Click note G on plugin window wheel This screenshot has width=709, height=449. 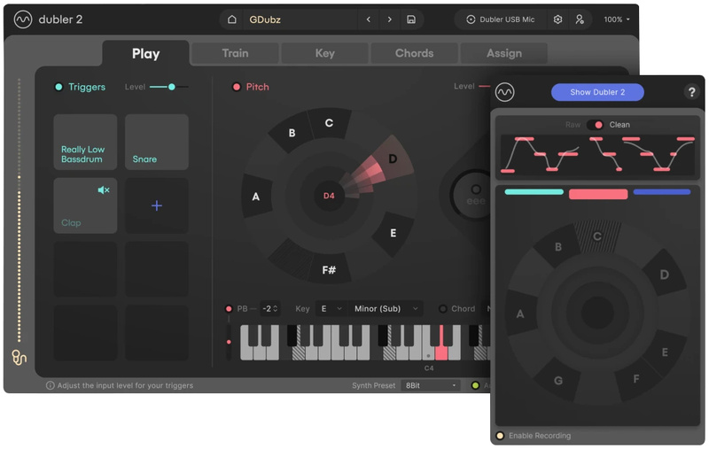(558, 380)
